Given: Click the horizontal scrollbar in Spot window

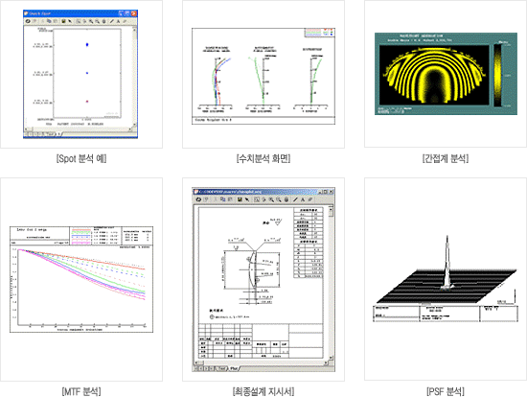Looking at the screenshot, I should [79, 128].
